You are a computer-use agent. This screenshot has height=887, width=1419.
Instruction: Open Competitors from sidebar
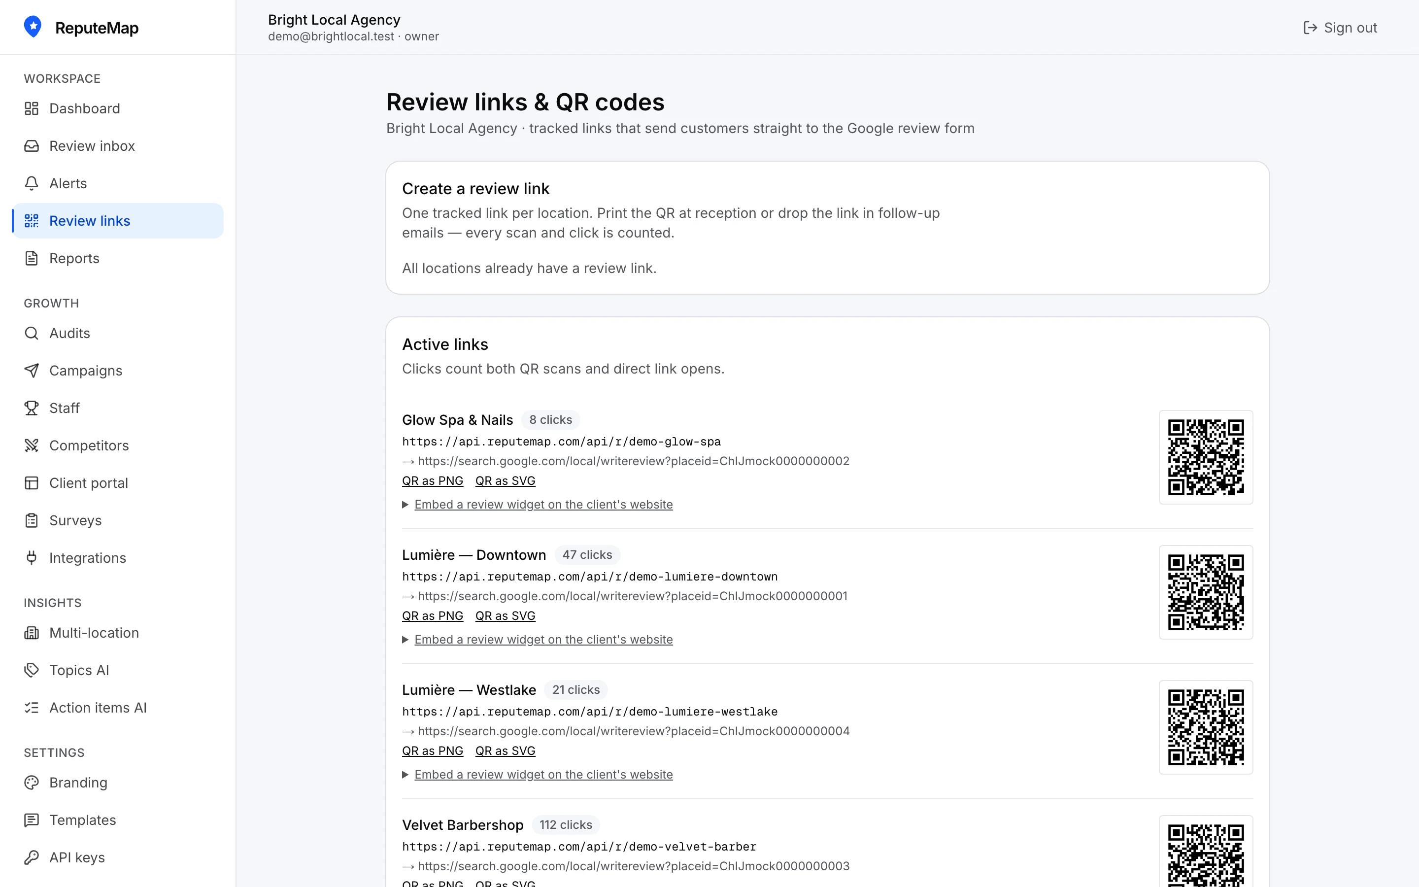118,446
